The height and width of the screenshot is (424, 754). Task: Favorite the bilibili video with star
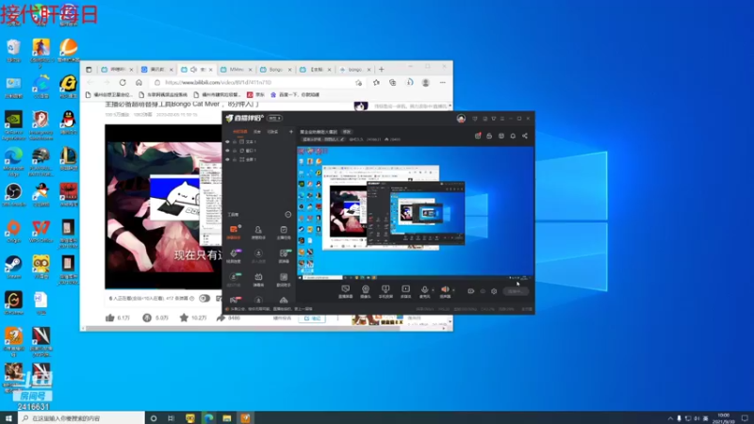coord(184,318)
